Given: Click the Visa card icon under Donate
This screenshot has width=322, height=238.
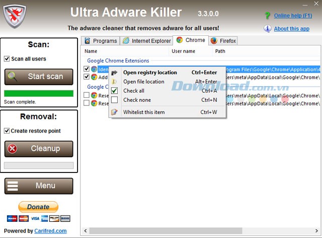Looking at the screenshot, I should [35, 218].
